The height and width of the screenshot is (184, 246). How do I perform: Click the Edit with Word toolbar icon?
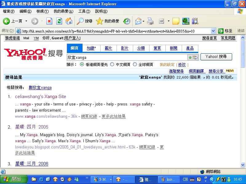pyautogui.click(x=161, y=21)
